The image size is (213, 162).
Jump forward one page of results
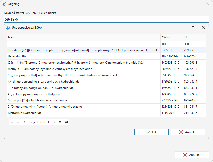click(60, 122)
